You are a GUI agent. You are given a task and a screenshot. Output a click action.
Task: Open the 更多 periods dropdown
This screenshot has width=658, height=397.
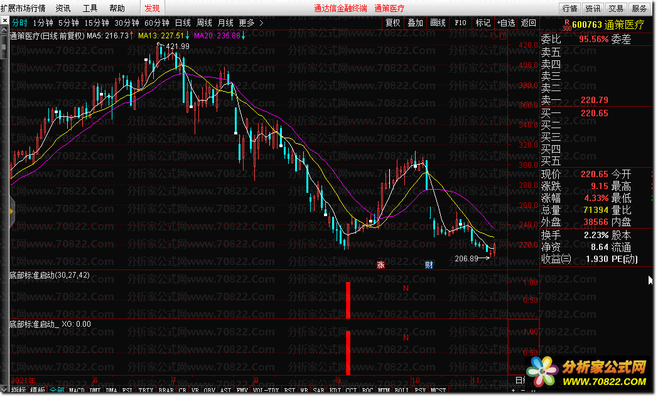(247, 23)
